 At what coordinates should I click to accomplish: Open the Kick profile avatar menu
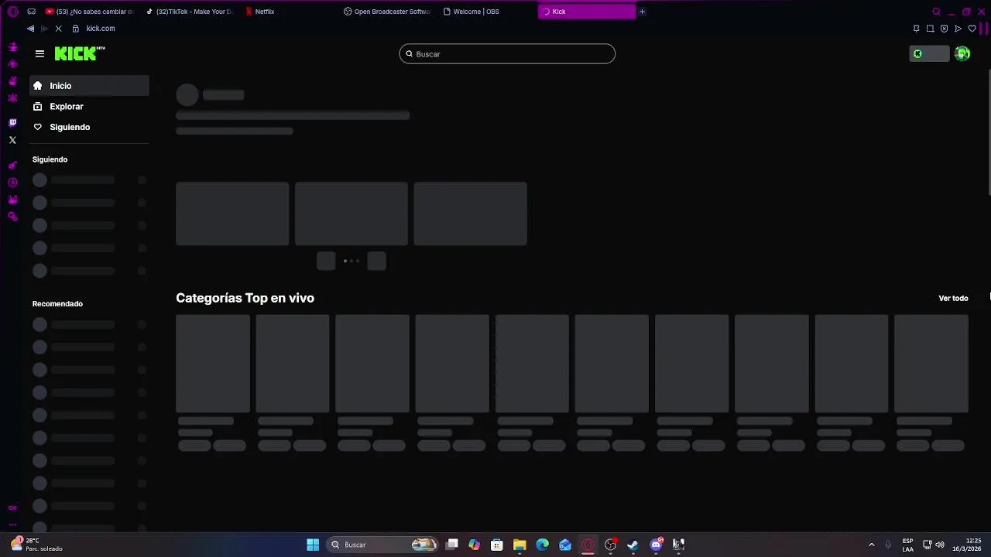coord(962,53)
